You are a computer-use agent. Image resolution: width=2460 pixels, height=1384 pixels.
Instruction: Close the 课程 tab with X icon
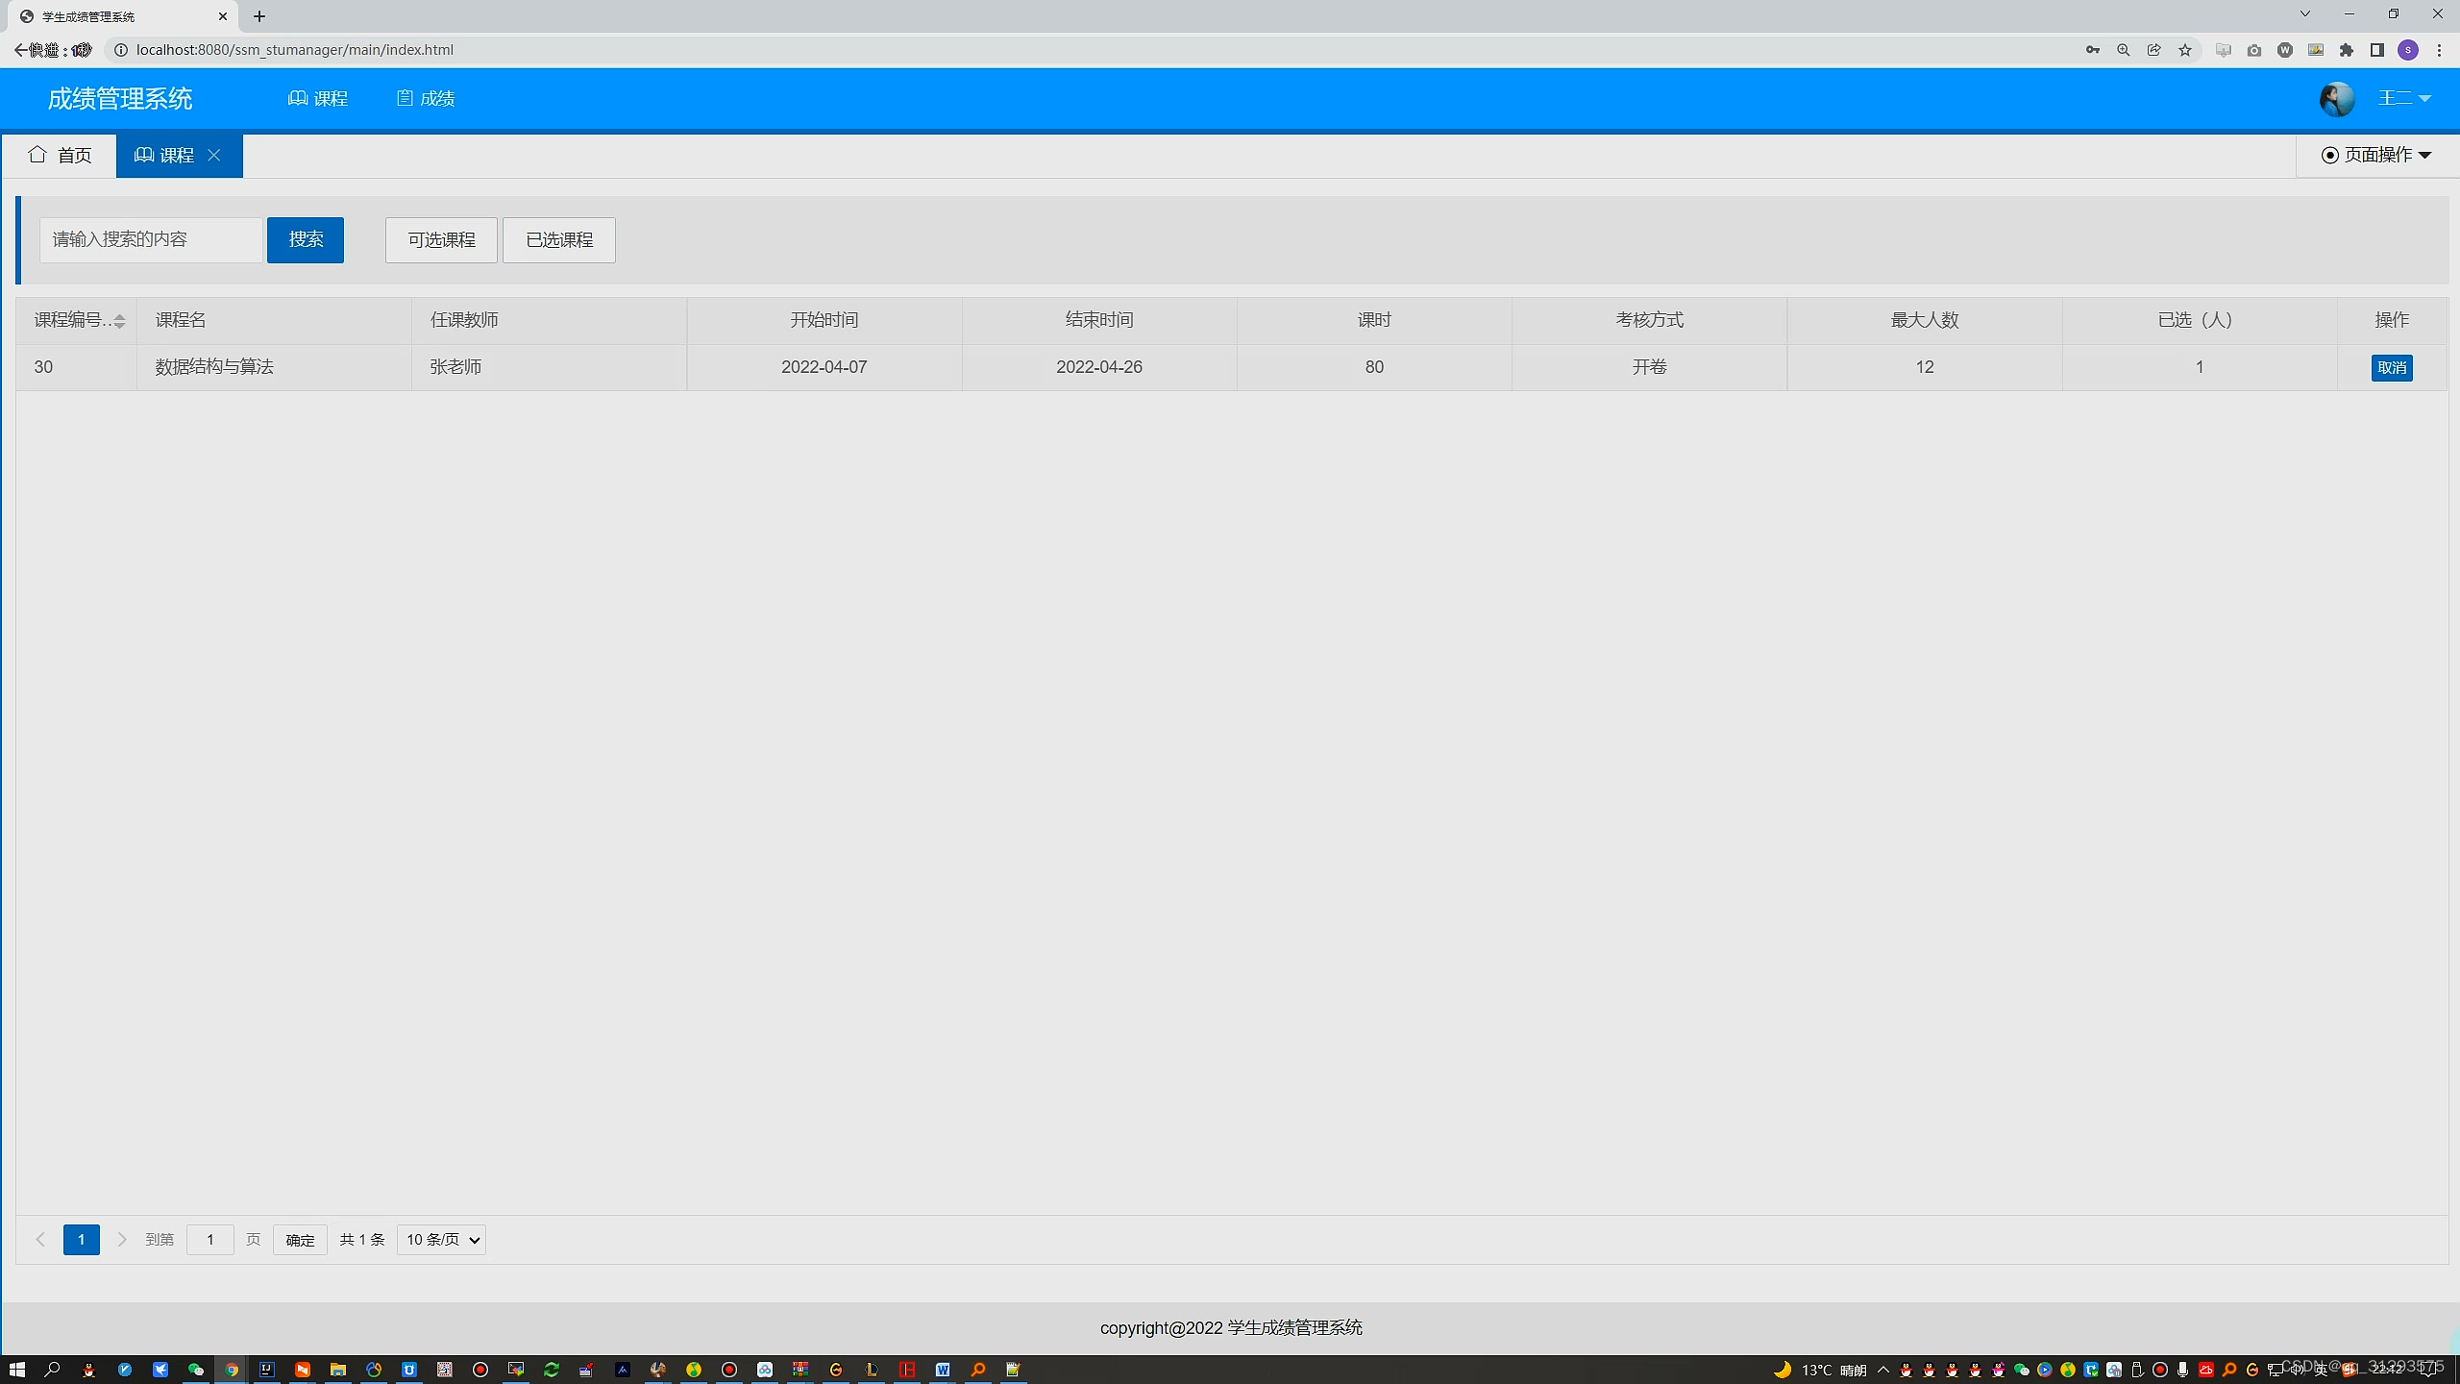214,156
